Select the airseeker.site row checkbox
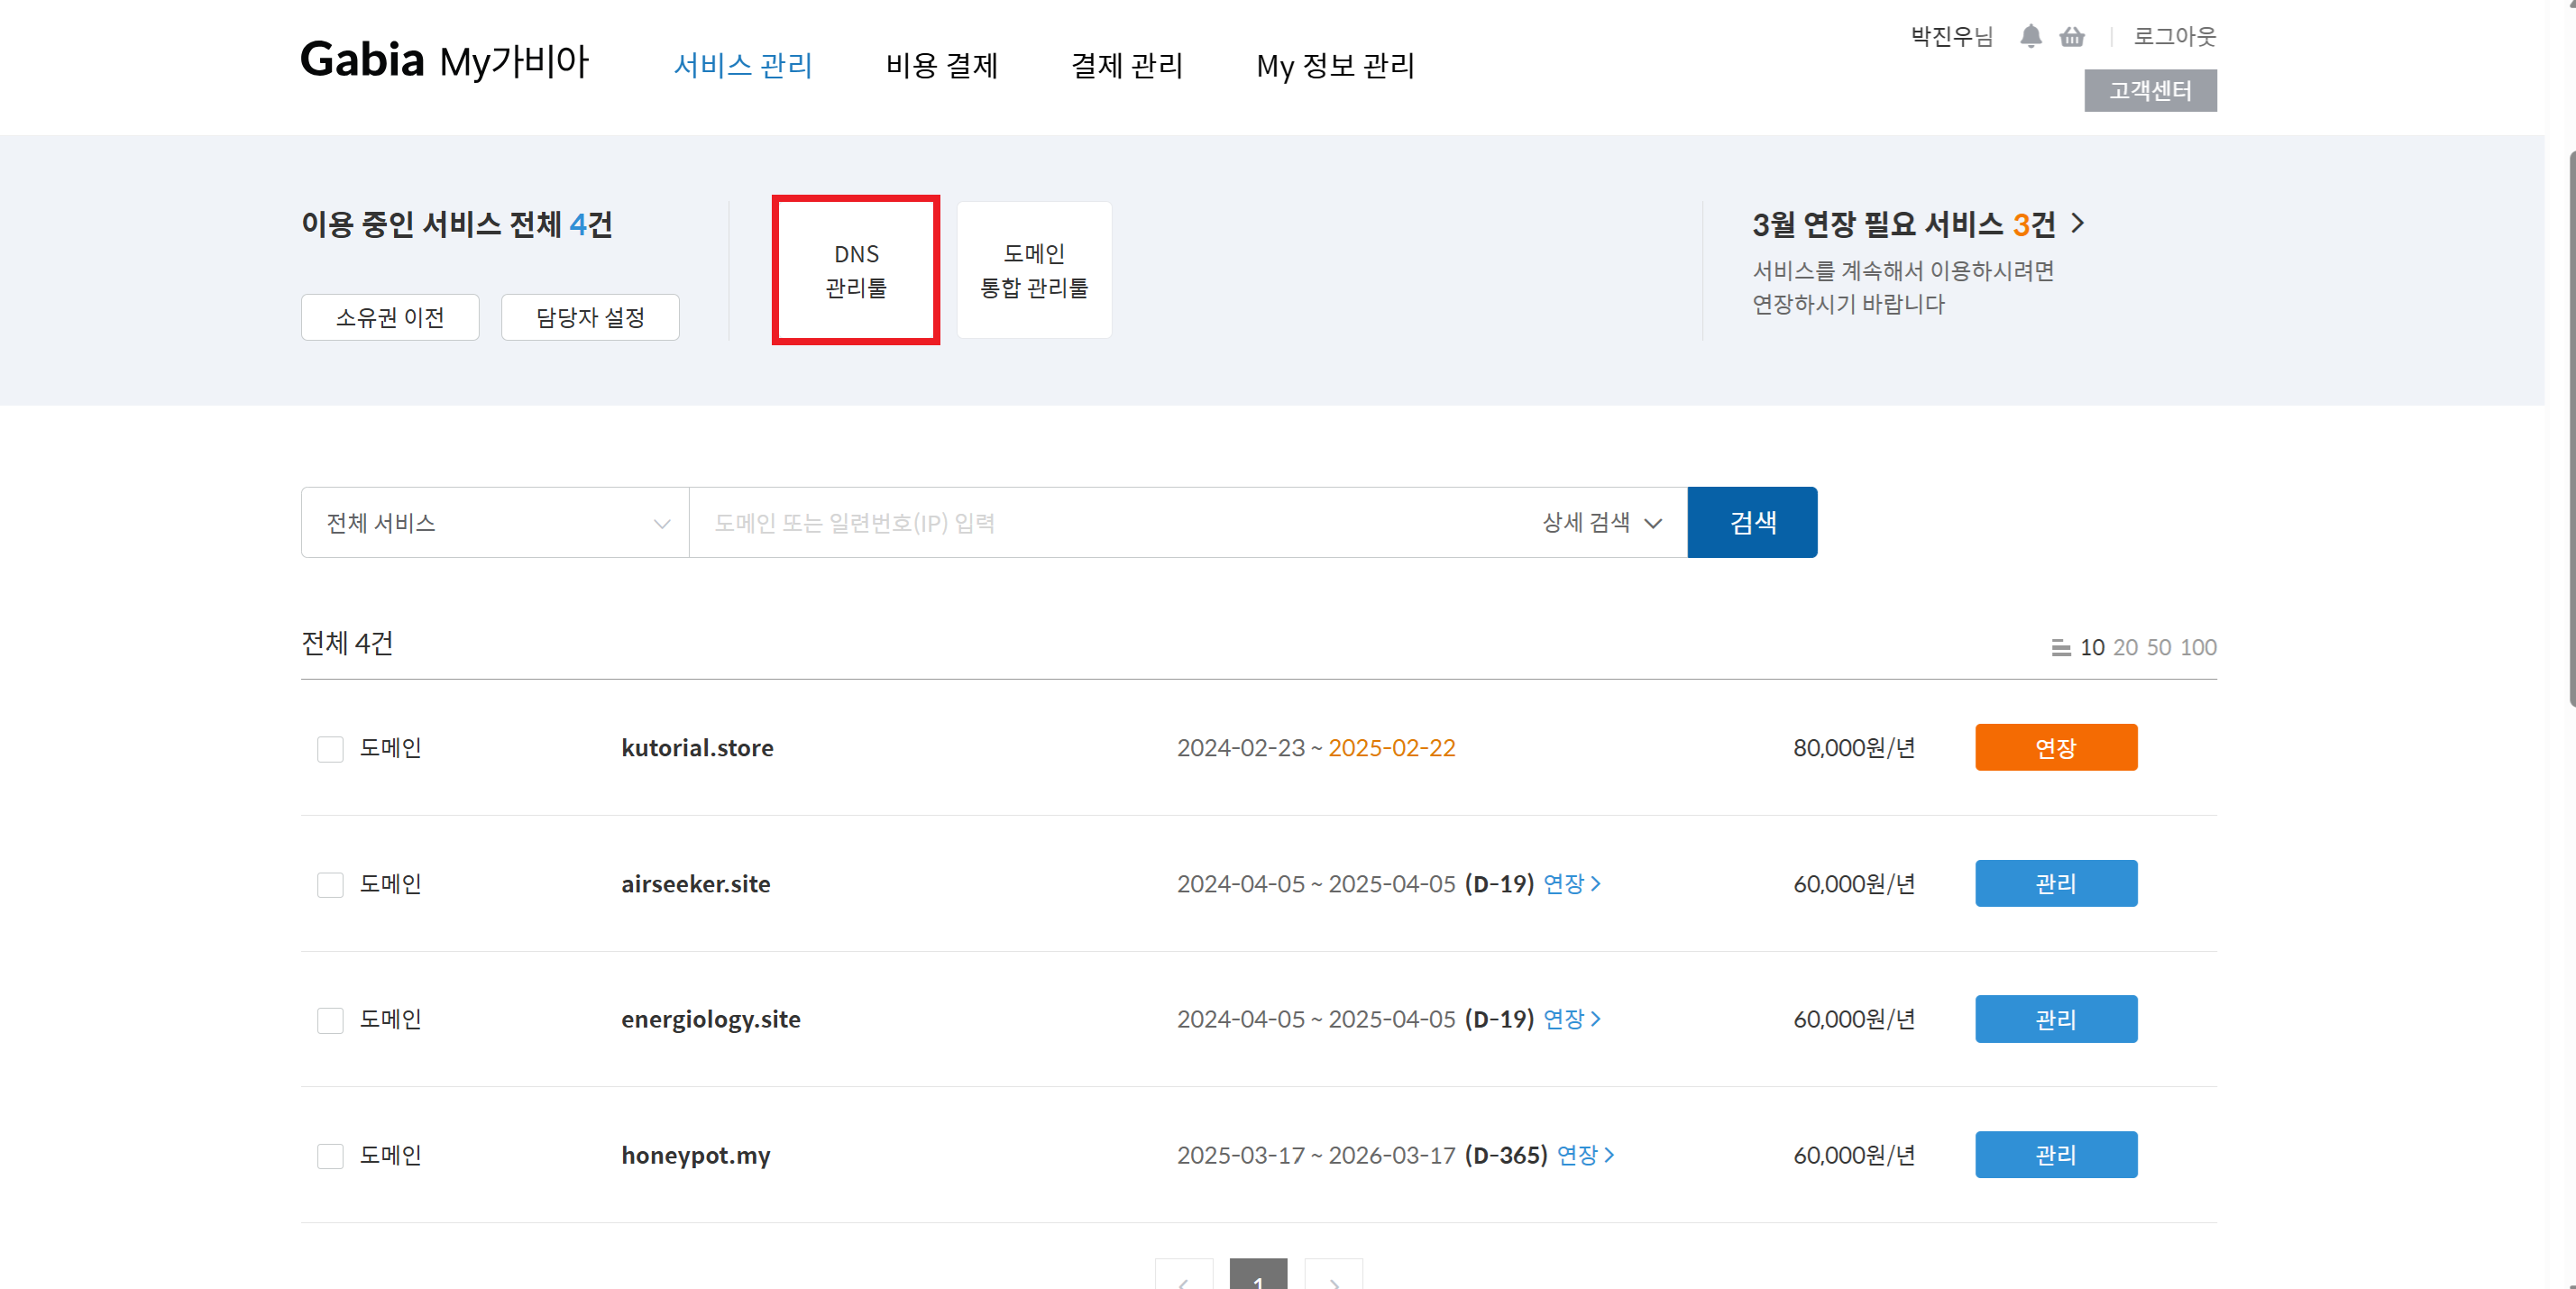 pos(330,885)
